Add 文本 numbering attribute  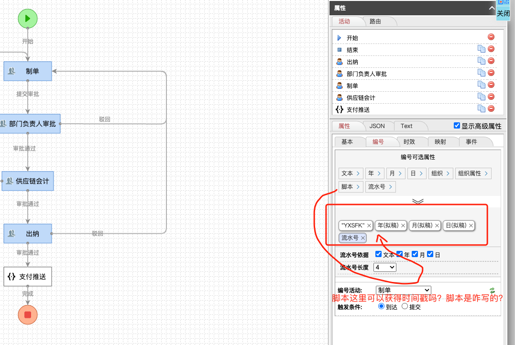pyautogui.click(x=351, y=173)
